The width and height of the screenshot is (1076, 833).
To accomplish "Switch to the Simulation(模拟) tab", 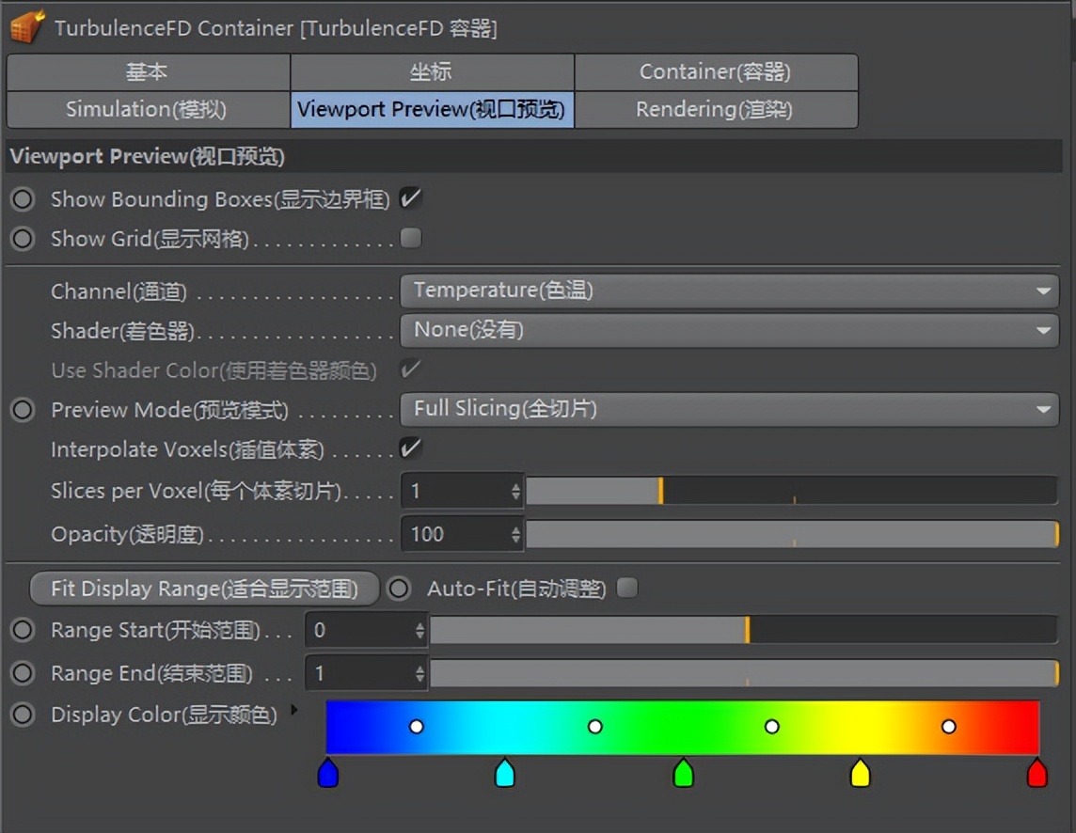I will (x=147, y=109).
